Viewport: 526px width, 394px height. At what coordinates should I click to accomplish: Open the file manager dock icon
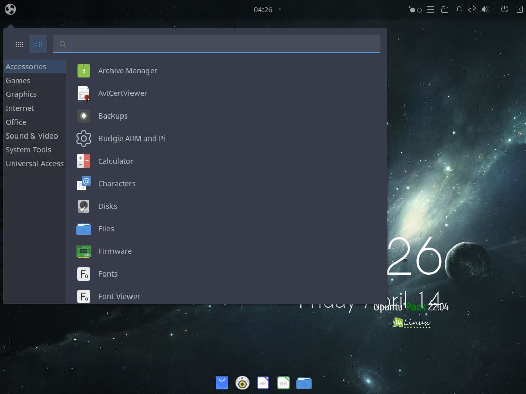[x=304, y=383]
